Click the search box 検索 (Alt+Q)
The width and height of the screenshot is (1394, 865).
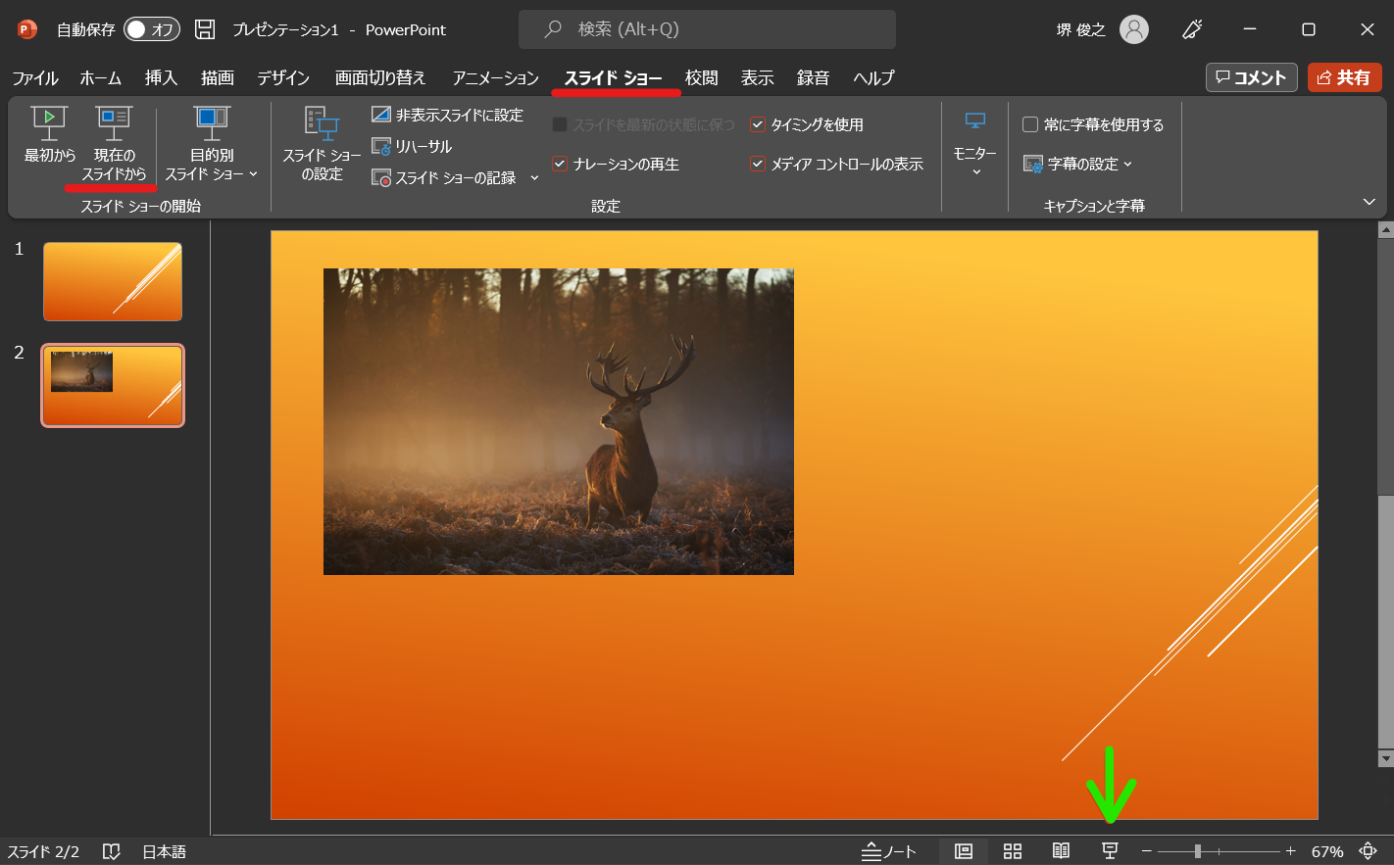click(707, 29)
